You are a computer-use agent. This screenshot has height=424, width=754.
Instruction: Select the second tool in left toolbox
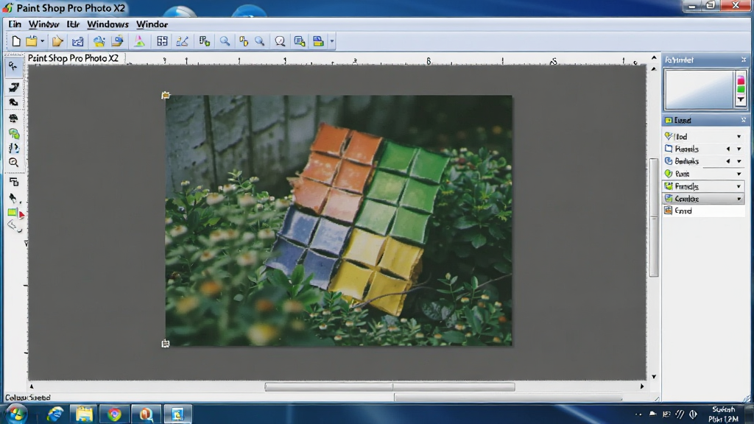13,87
